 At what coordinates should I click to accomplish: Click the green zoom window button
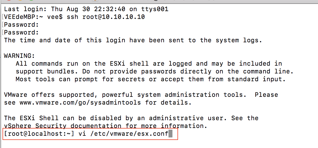coord(31,0)
